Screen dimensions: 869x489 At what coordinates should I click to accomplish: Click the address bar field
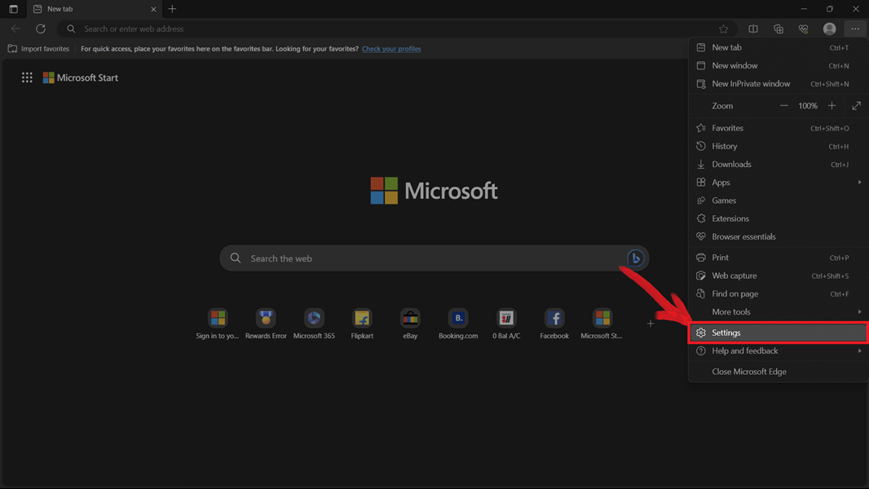[x=397, y=29]
